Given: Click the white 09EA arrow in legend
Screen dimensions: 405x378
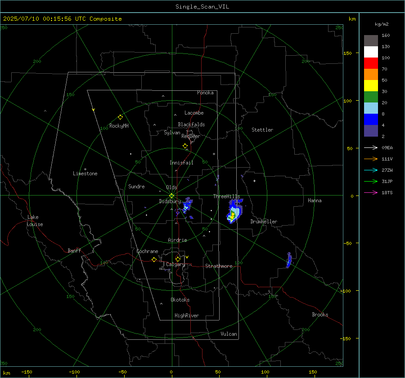Looking at the screenshot, I should [x=371, y=147].
